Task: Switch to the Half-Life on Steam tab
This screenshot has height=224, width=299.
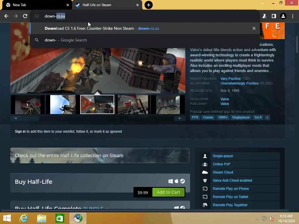Action: click(x=107, y=5)
